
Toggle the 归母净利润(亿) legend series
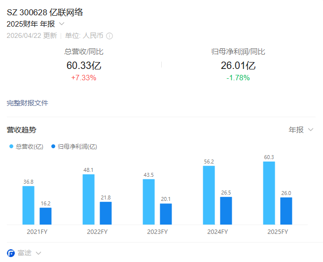[x=74, y=147]
